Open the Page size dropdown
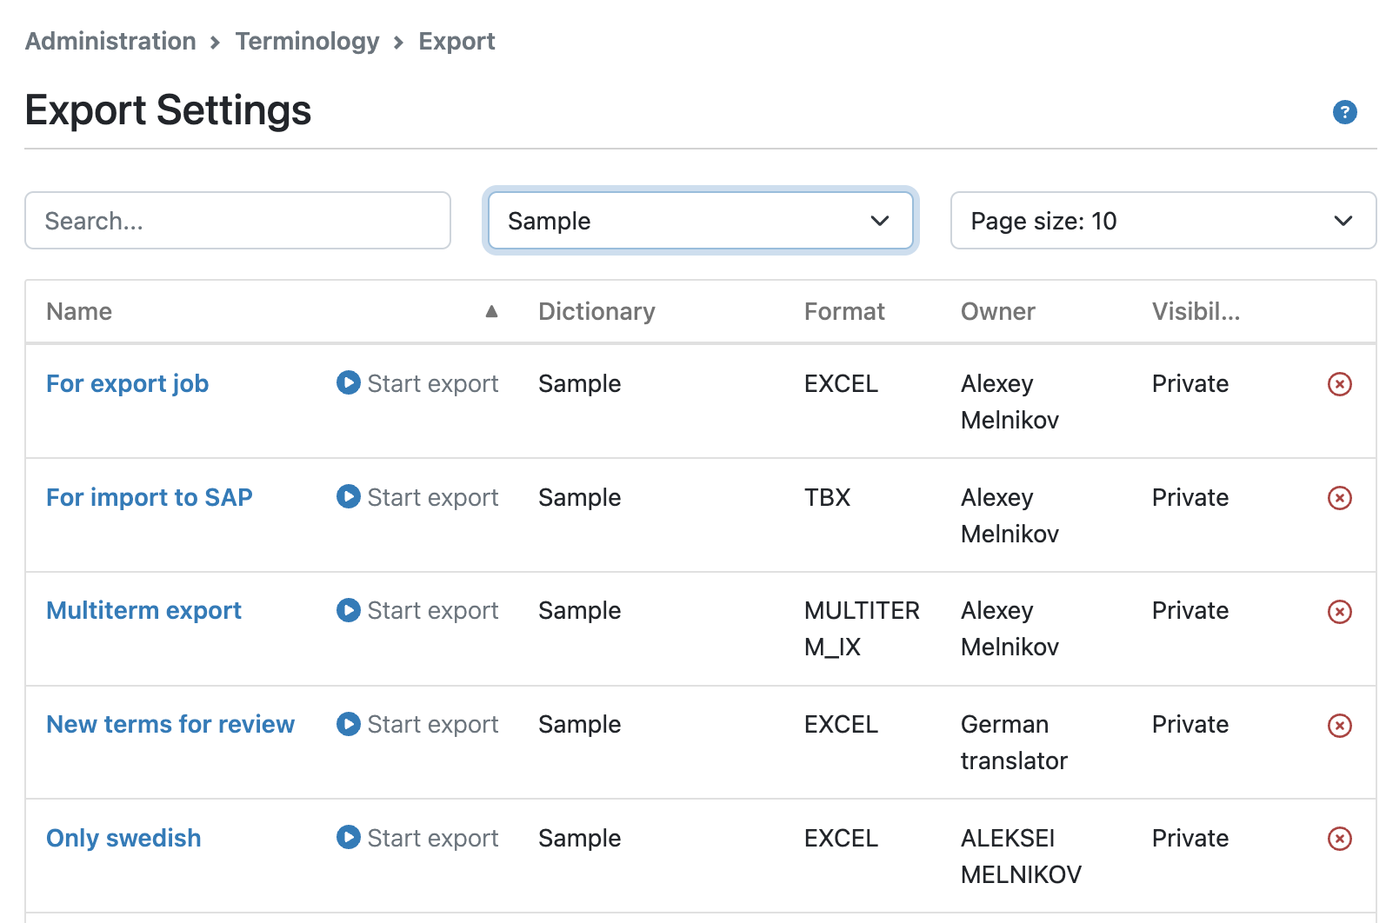1386x923 pixels. click(1163, 221)
